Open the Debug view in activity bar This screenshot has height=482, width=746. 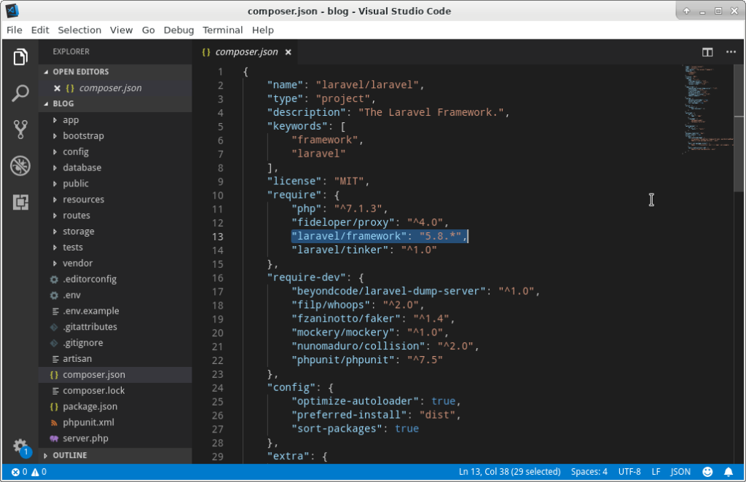tap(20, 165)
